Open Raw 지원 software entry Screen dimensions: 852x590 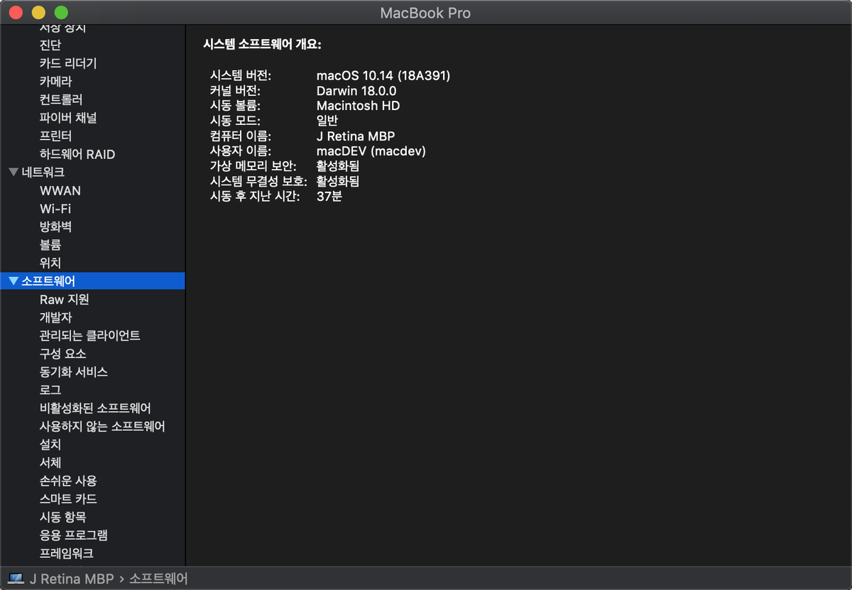coord(64,300)
